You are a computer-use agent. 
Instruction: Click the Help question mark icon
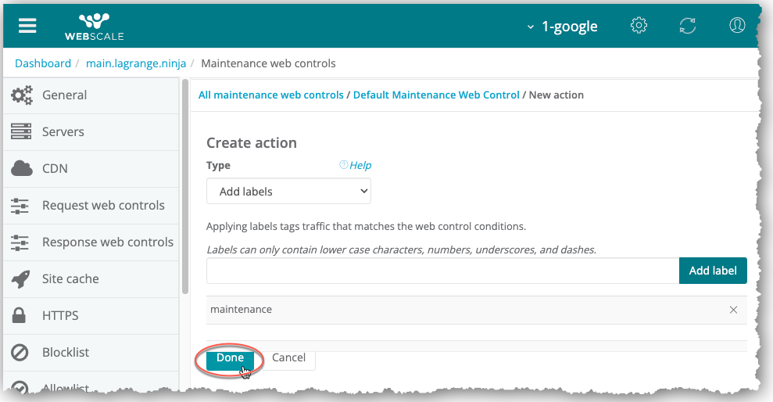pos(343,165)
